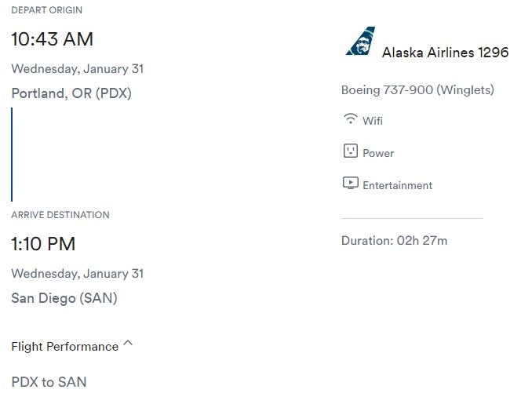Click San Diego (SAN) destination airport
This screenshot has width=521, height=397.
[64, 298]
